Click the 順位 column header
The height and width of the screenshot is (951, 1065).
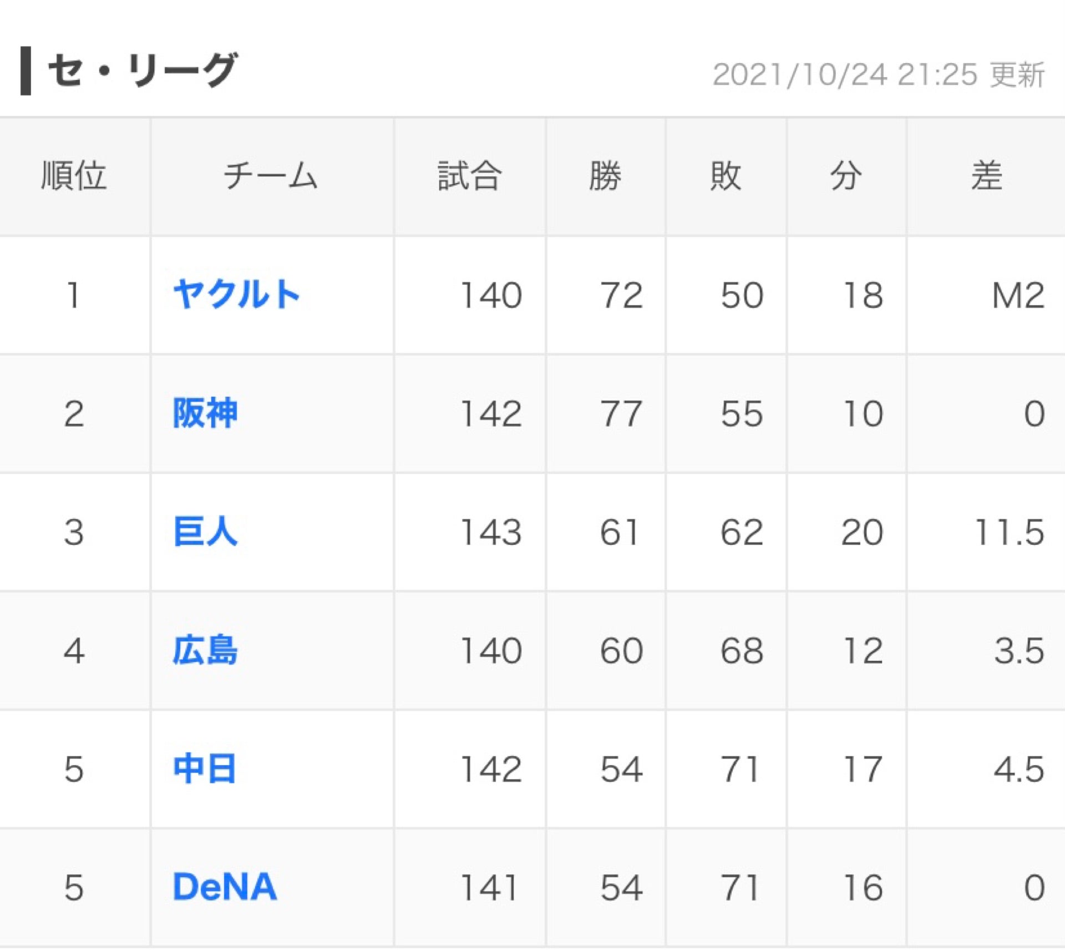click(x=74, y=176)
